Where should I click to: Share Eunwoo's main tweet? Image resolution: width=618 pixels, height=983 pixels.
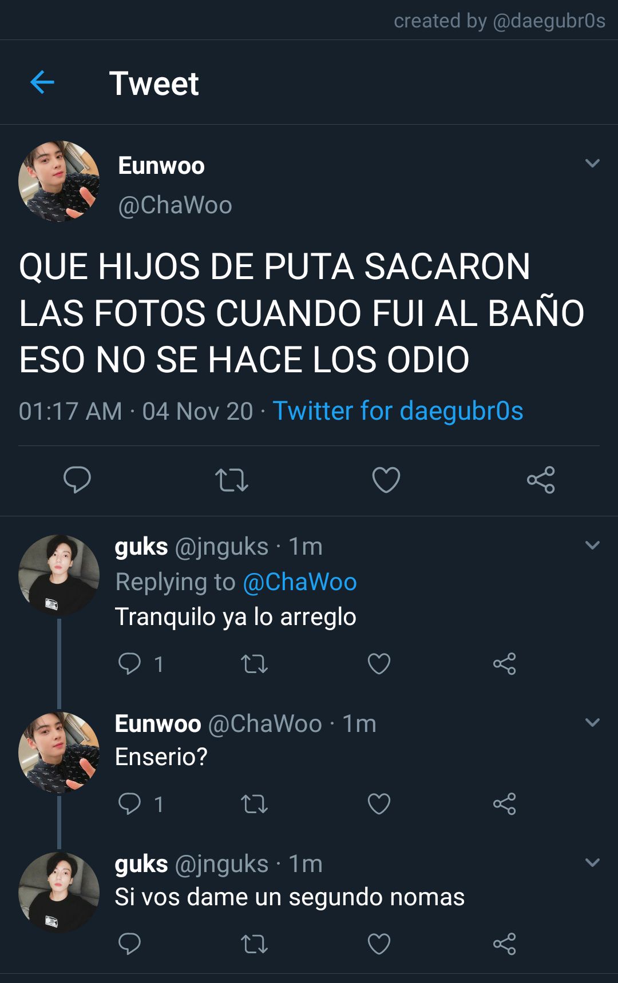click(x=541, y=480)
